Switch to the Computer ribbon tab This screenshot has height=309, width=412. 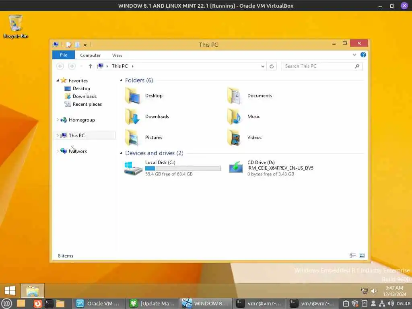click(90, 55)
